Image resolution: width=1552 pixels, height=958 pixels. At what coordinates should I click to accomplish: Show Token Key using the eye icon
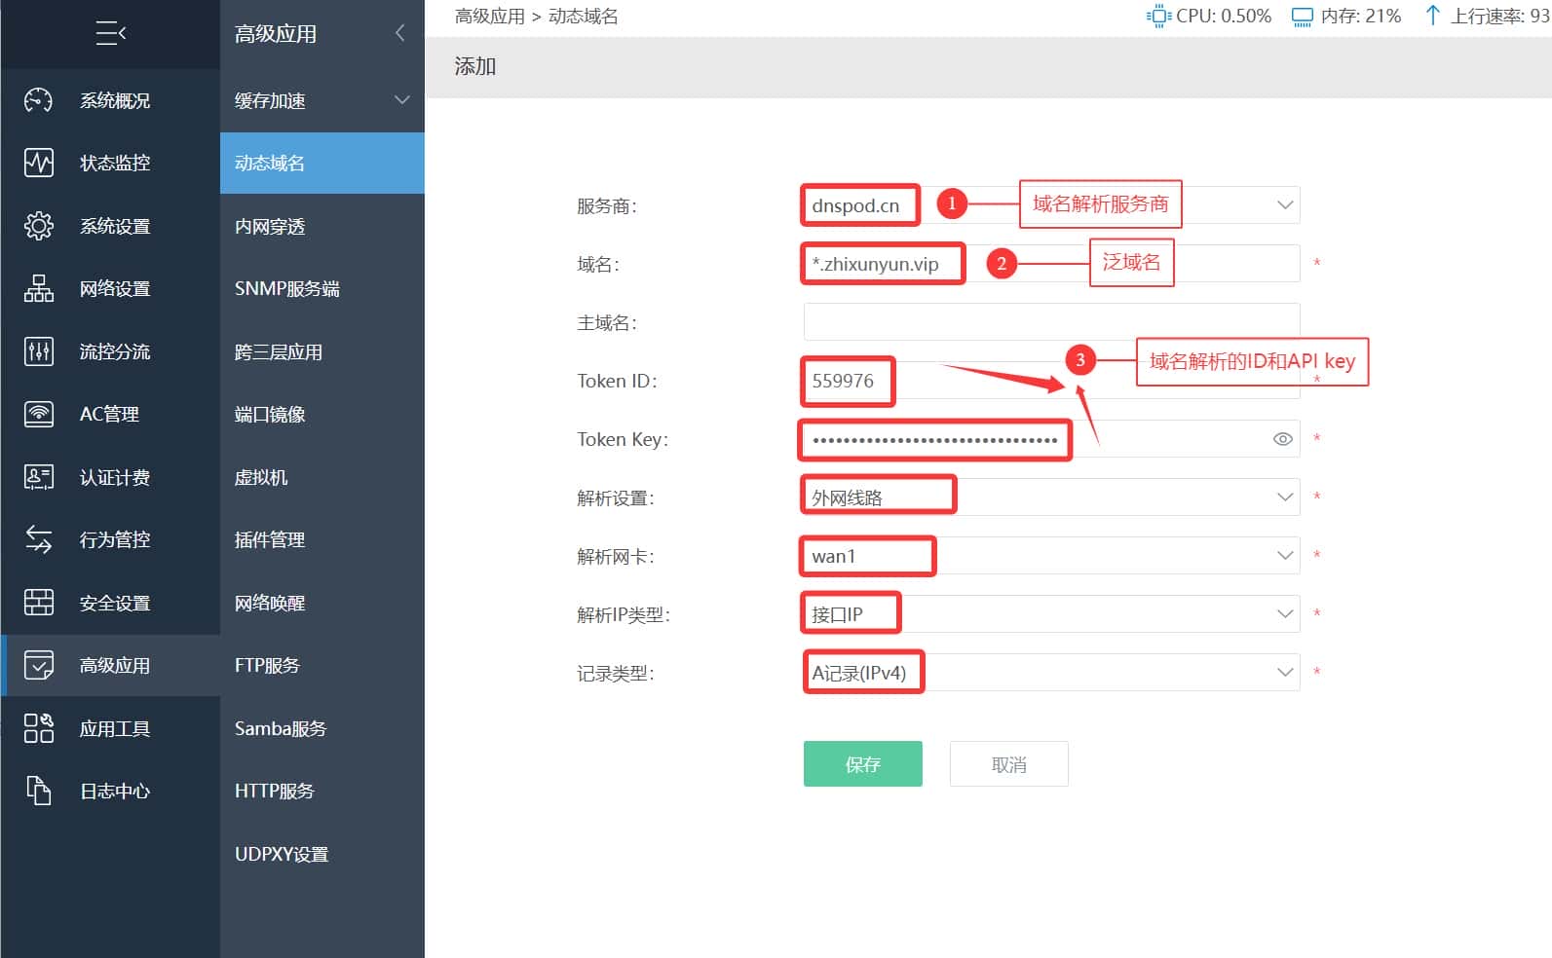[1282, 439]
